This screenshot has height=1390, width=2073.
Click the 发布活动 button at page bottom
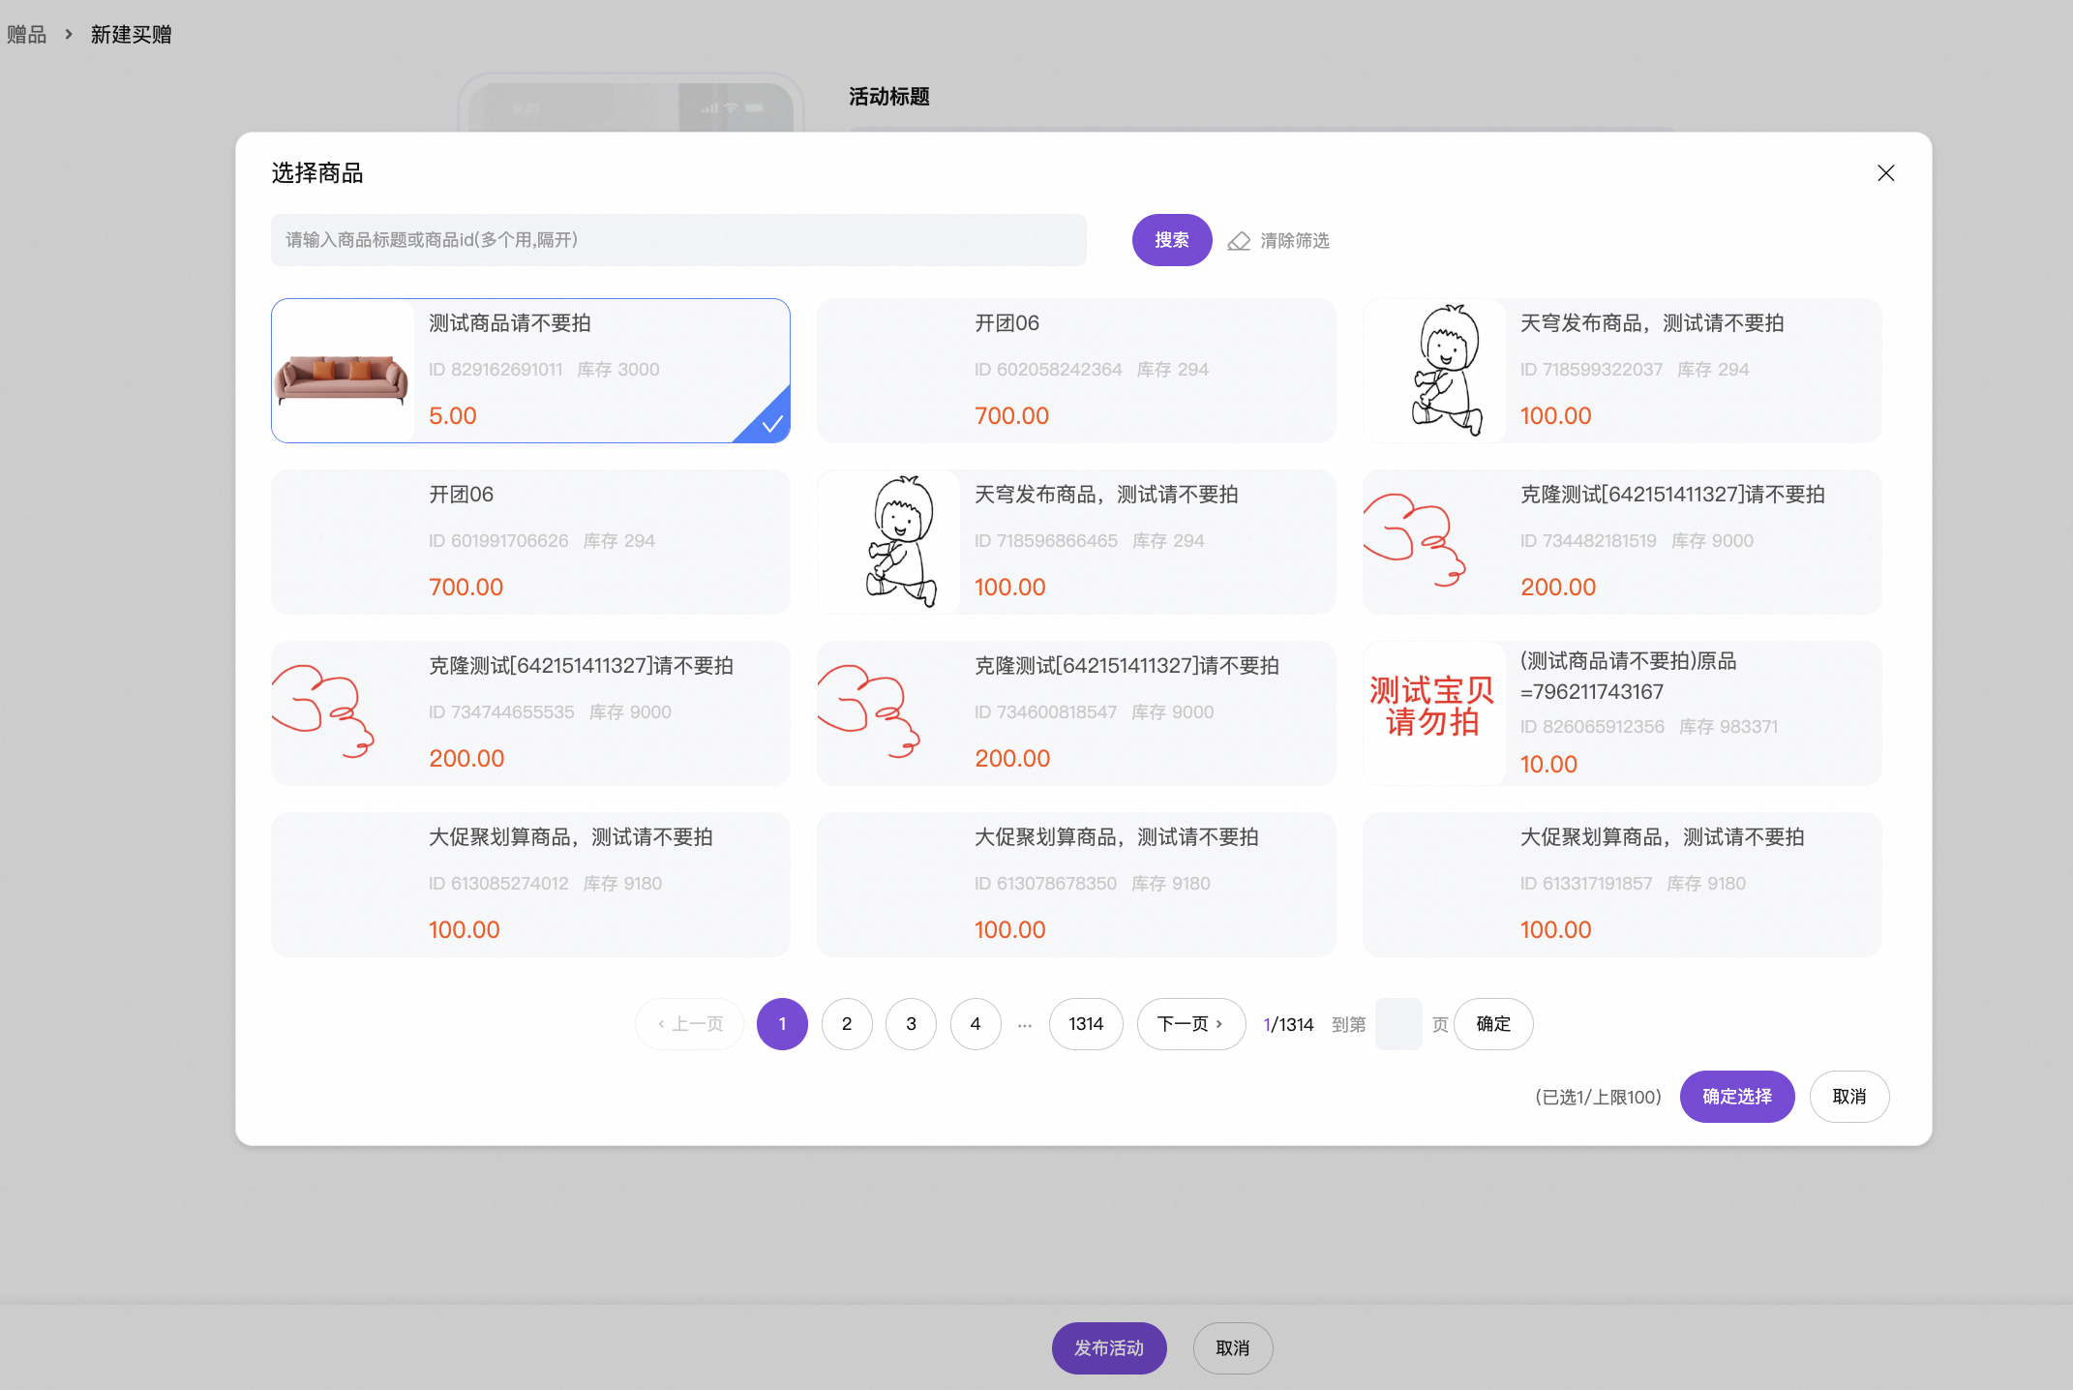(x=1109, y=1348)
